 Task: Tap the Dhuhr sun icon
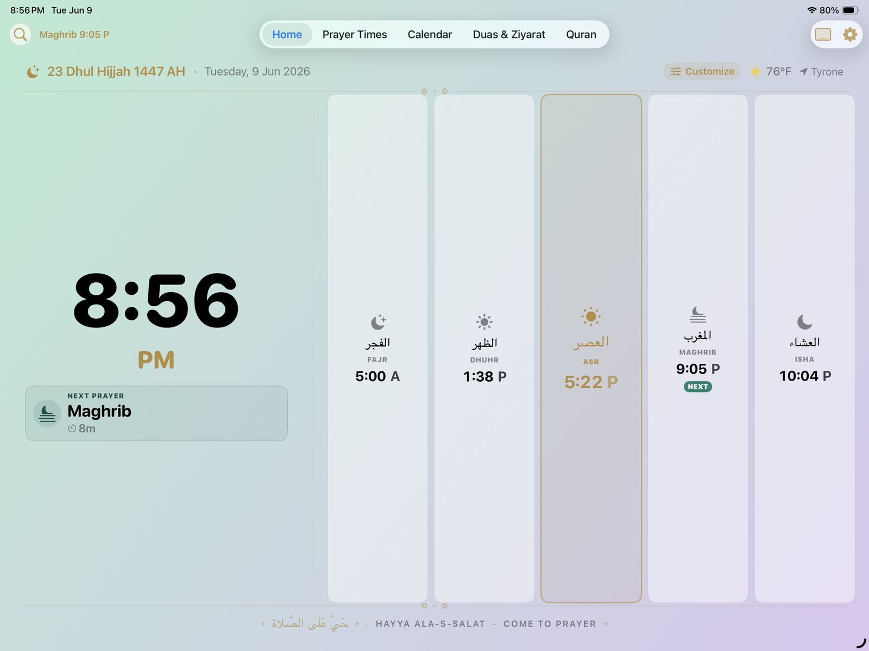pos(484,322)
